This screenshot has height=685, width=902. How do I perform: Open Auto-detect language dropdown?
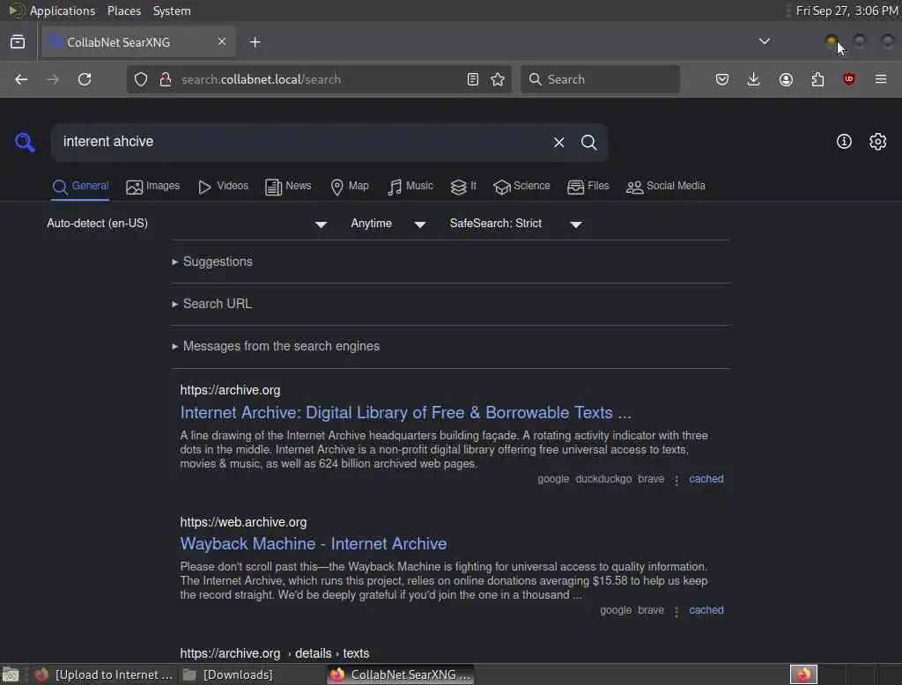tap(187, 224)
